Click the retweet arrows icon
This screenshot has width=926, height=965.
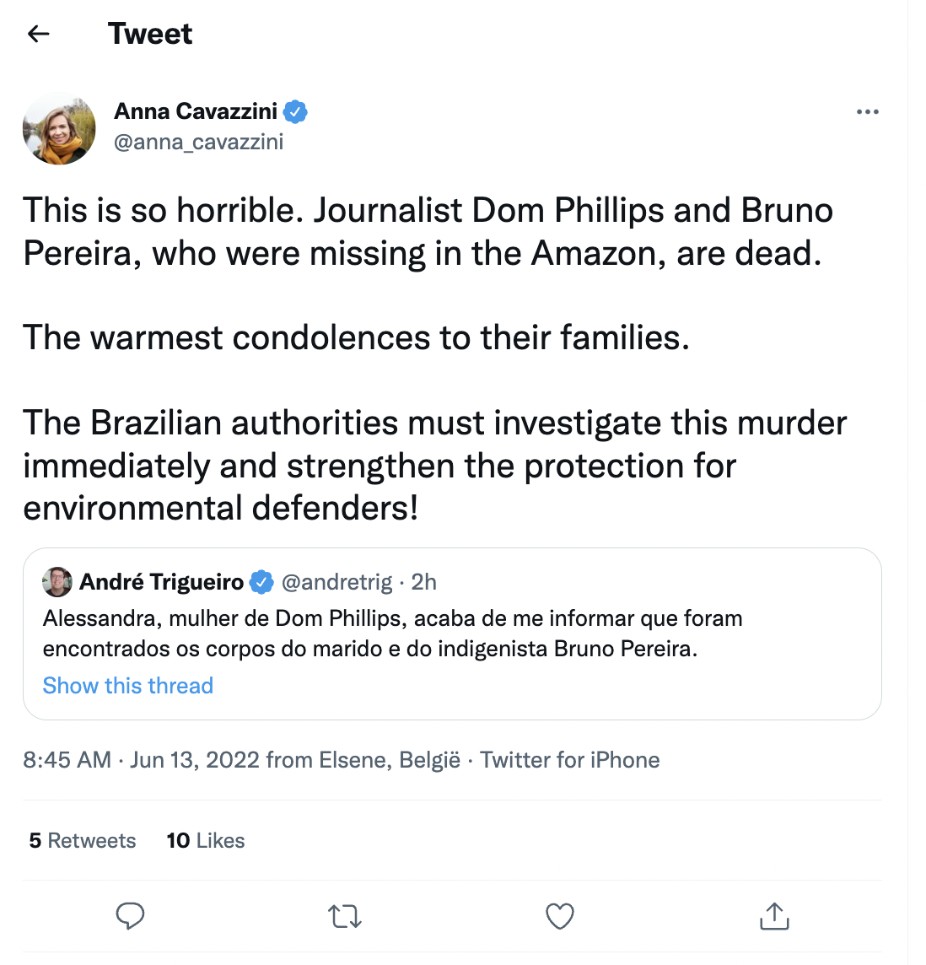pos(344,916)
